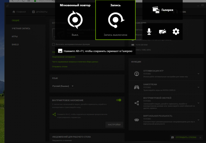
Task: Go to the ГЛАВНАЯ home tab
Action: coord(19,12)
